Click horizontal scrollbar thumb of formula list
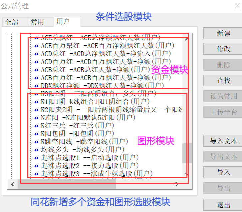The height and width of the screenshot is (212, 242). click(67, 184)
